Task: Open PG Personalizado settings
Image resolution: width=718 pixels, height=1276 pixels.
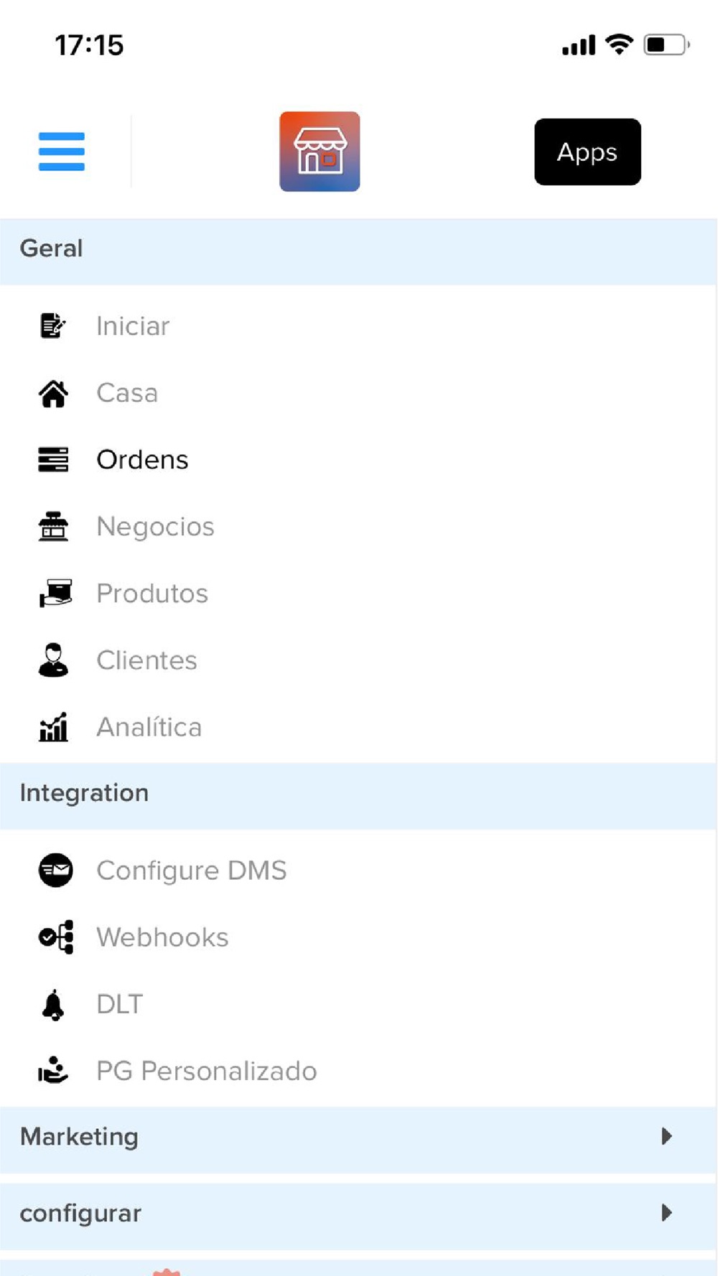Action: [x=207, y=1071]
